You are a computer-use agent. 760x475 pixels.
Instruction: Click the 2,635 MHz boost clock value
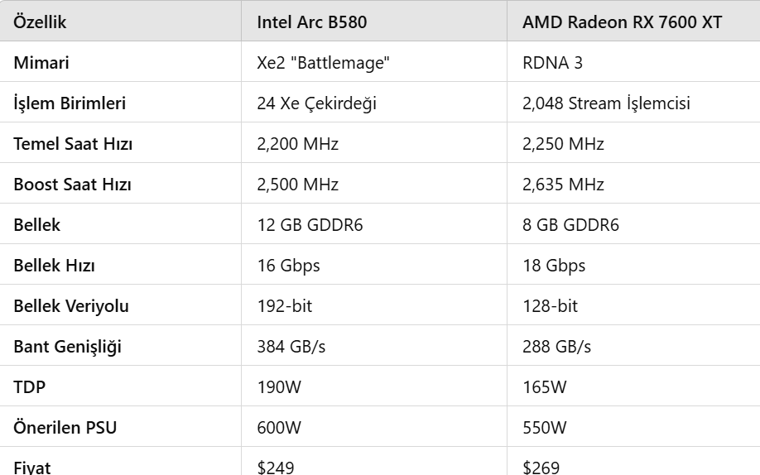point(563,185)
